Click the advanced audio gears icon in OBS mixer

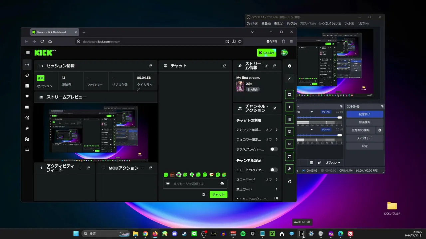tap(319, 163)
